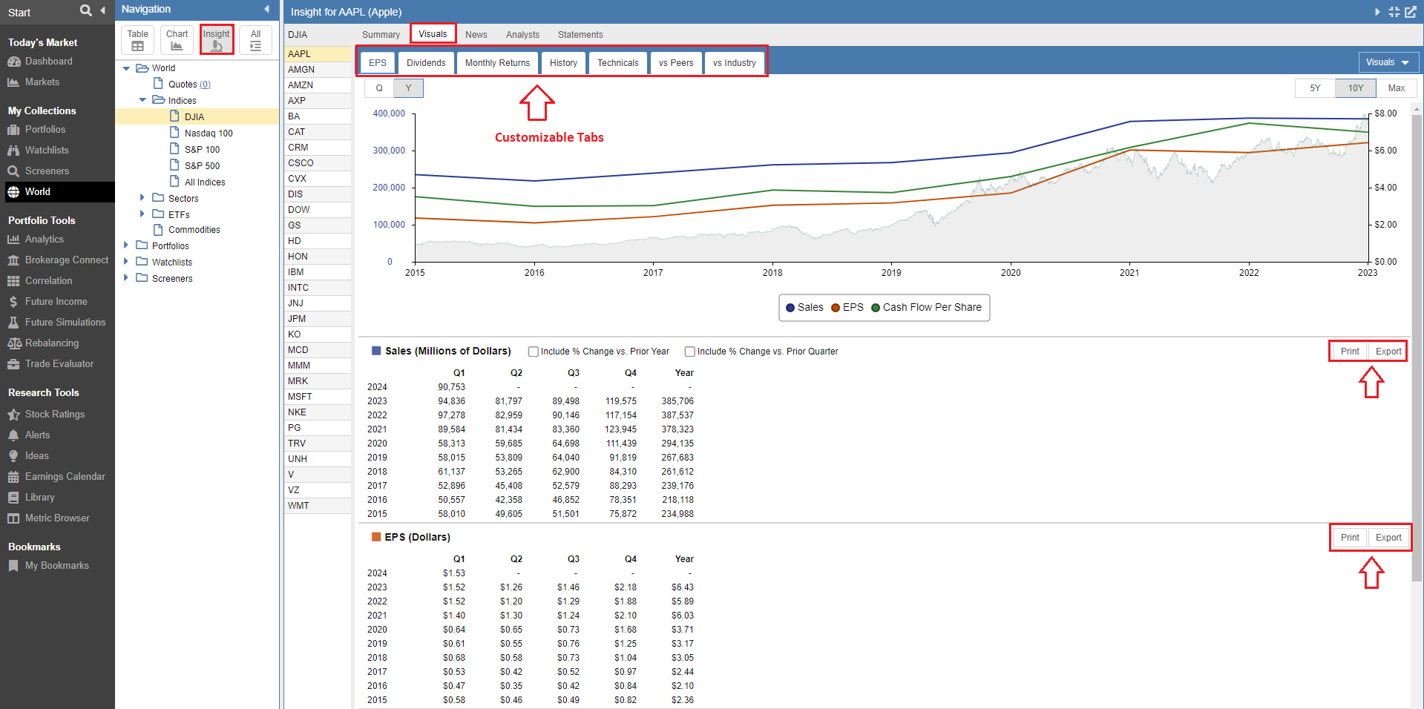
Task: Set chart range to Max
Action: tap(1397, 88)
